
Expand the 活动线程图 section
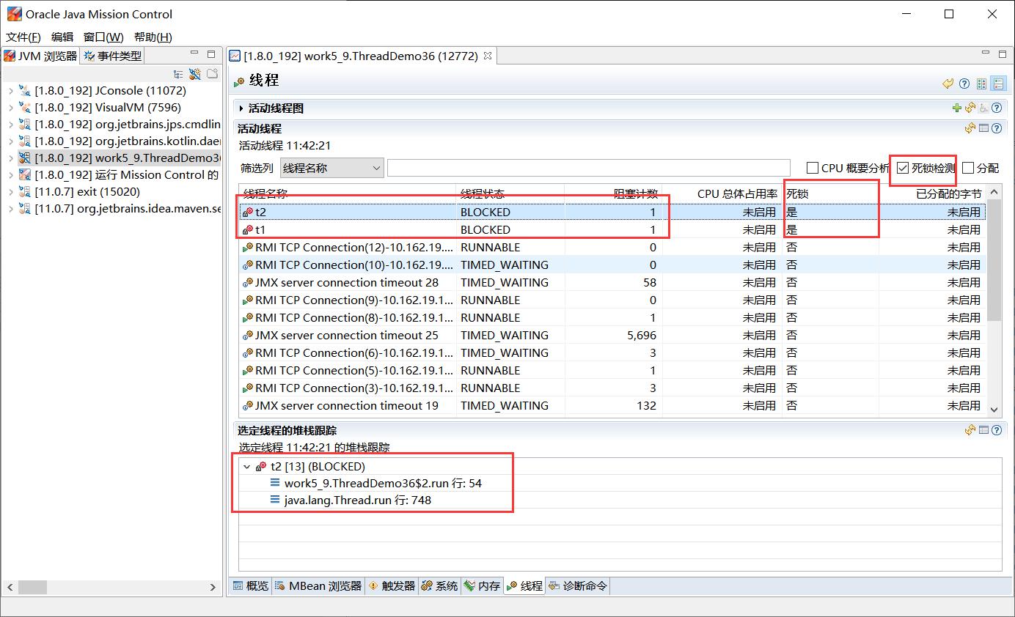[241, 108]
